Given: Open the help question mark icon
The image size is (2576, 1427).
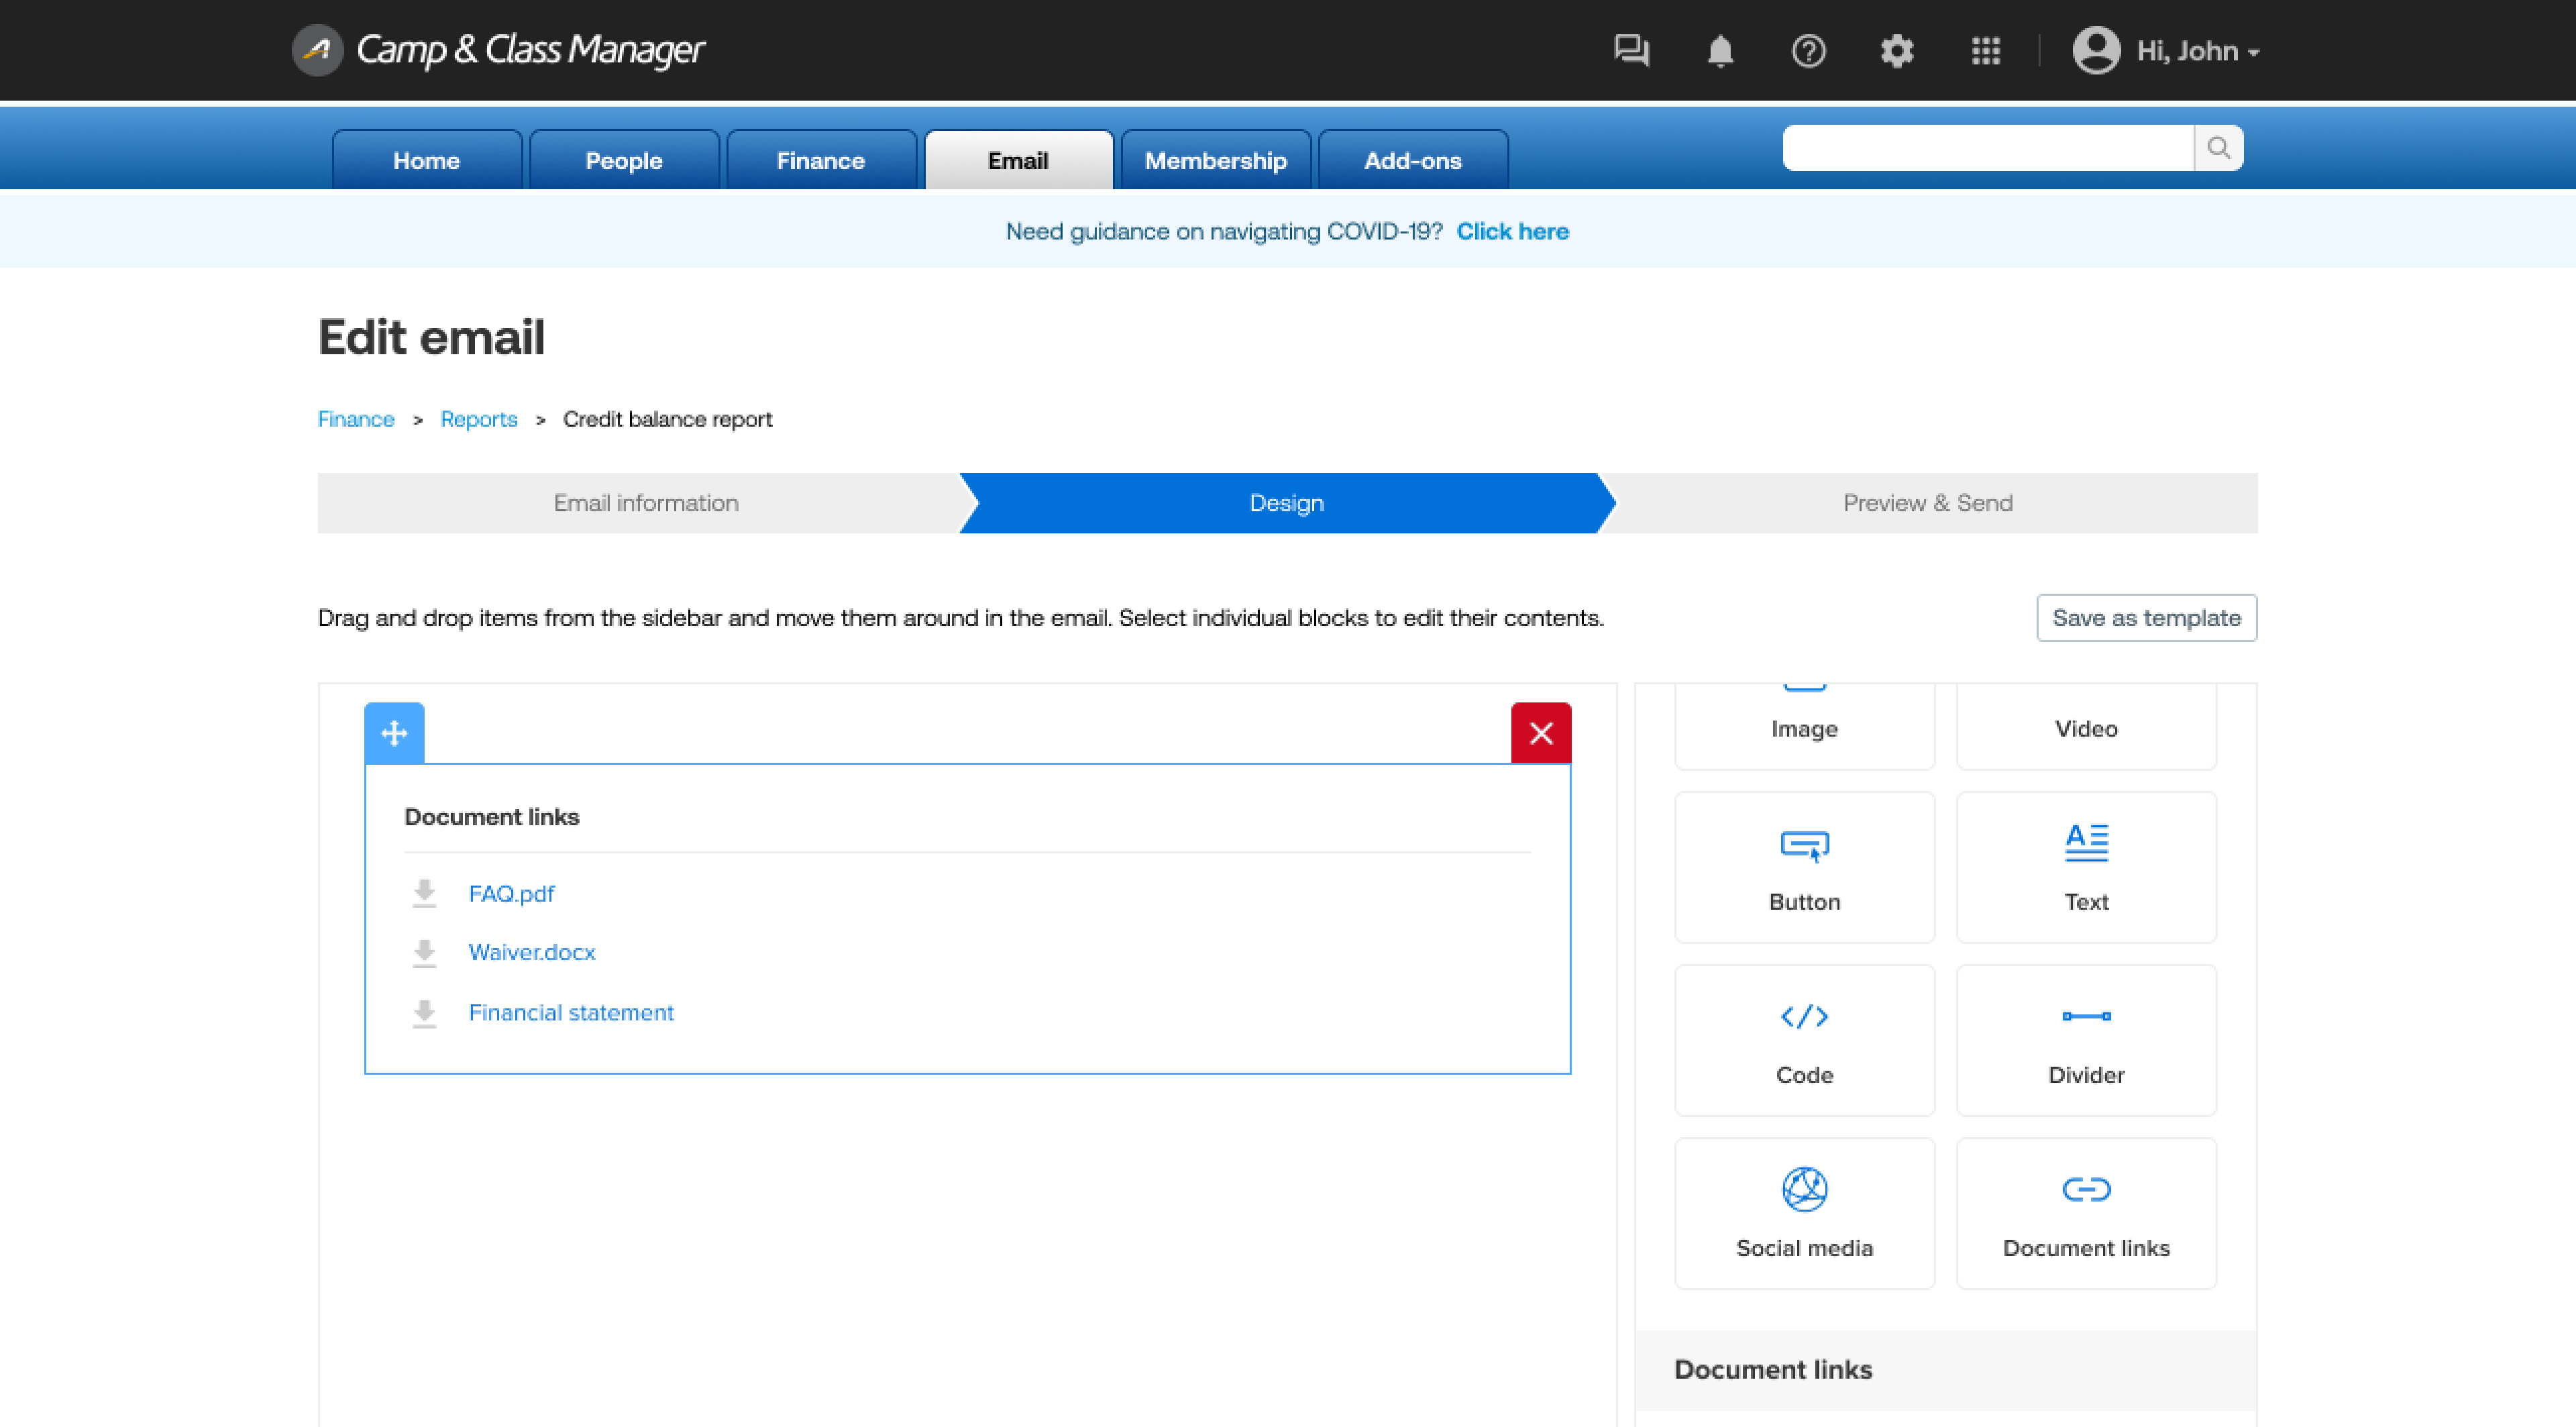Looking at the screenshot, I should [x=1808, y=50].
